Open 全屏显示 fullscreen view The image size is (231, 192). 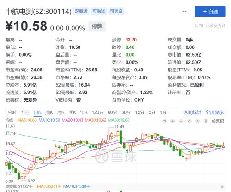[x=214, y=112]
